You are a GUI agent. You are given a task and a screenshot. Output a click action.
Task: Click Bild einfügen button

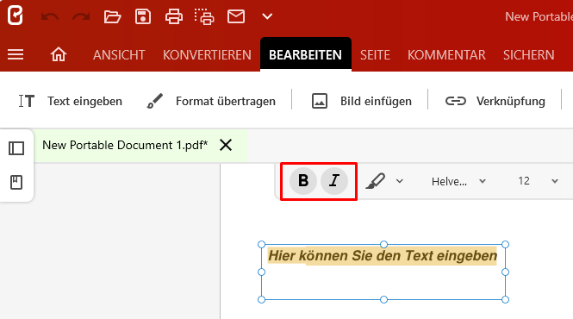(361, 101)
